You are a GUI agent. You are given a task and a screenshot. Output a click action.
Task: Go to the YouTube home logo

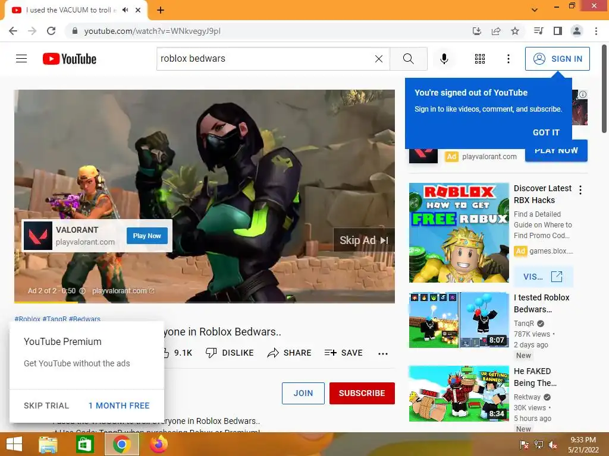point(70,59)
